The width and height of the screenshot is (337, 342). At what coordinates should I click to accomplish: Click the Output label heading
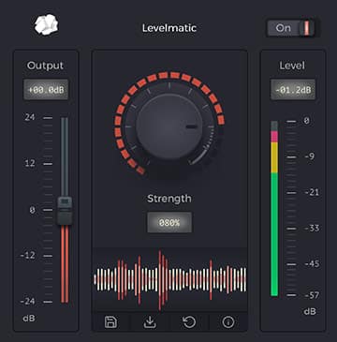45,66
